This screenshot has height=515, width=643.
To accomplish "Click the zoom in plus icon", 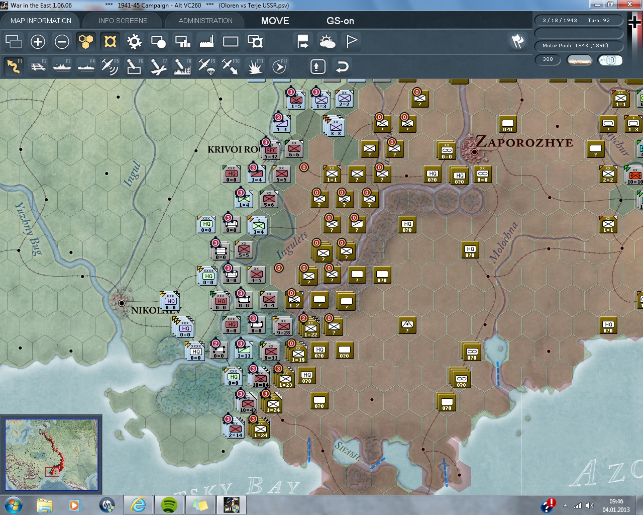I will coord(38,42).
